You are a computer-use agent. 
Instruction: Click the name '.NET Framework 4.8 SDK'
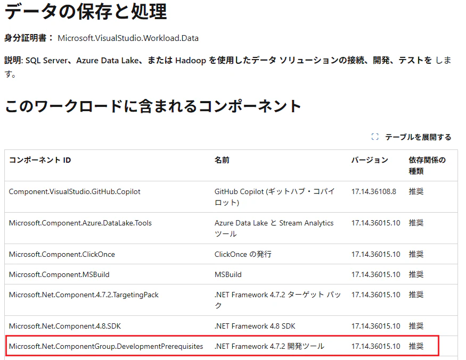click(x=255, y=326)
